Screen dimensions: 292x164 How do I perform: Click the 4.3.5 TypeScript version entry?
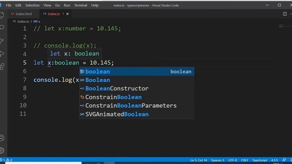[274, 160]
